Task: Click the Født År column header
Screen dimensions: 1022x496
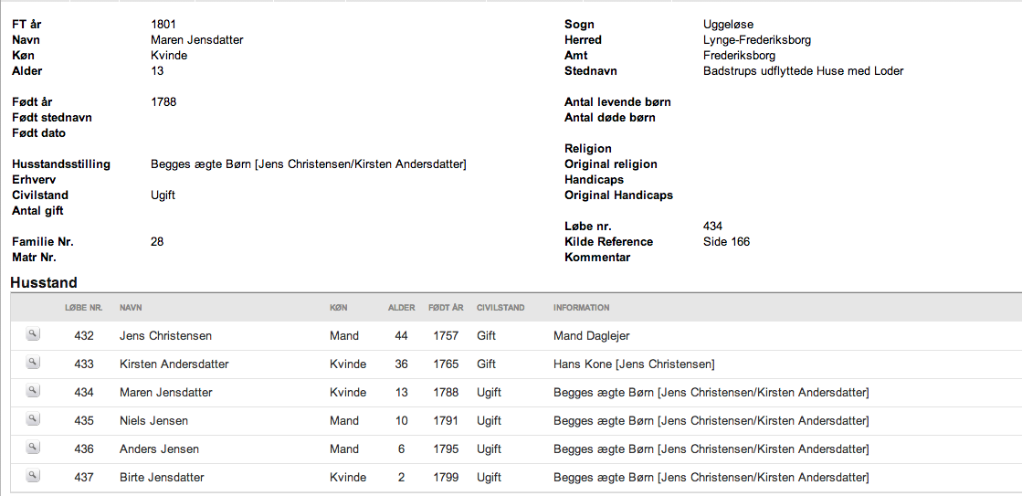Action: [446, 308]
